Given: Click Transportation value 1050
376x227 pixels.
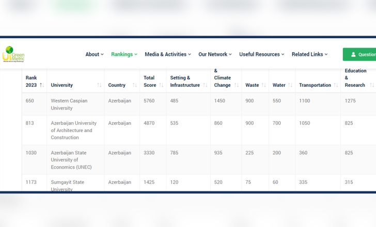Looking at the screenshot, I should 305,123.
